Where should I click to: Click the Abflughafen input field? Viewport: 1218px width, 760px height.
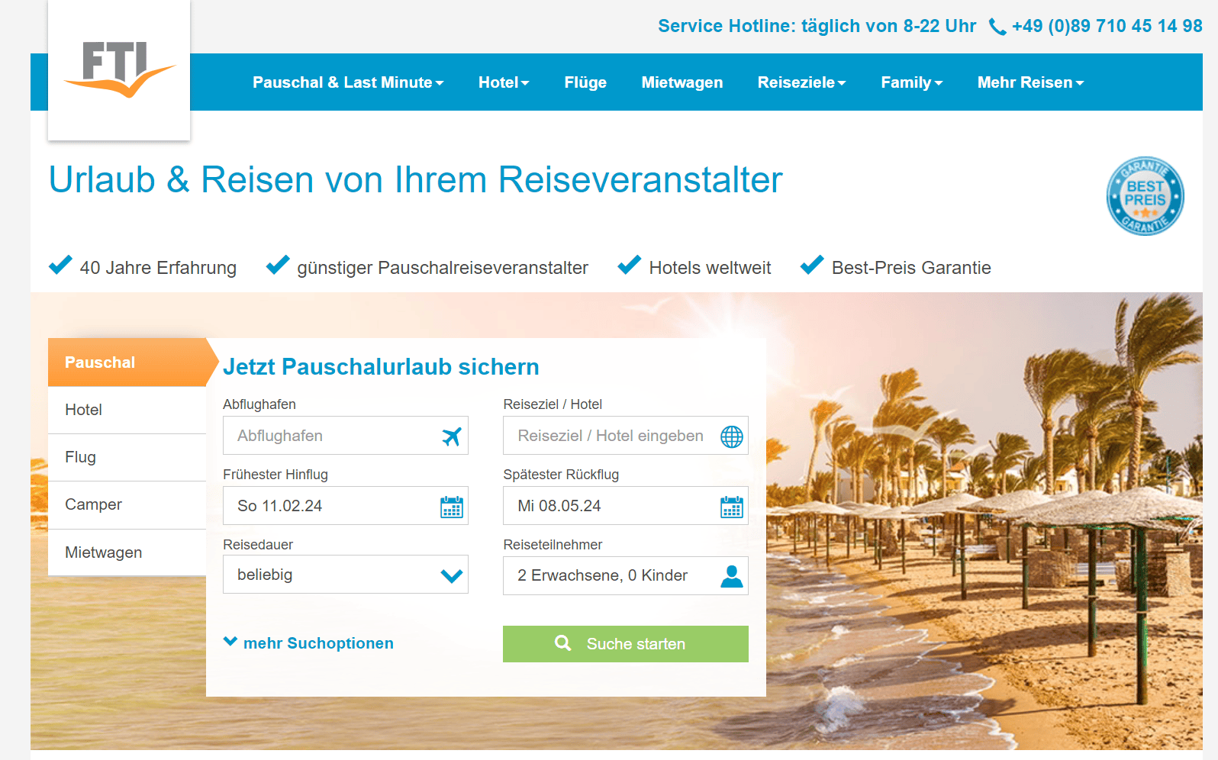click(332, 436)
